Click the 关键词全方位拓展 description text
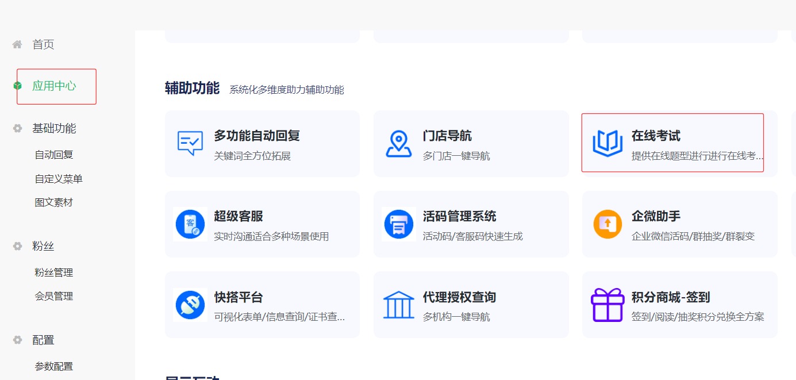Image resolution: width=796 pixels, height=380 pixels. point(252,156)
